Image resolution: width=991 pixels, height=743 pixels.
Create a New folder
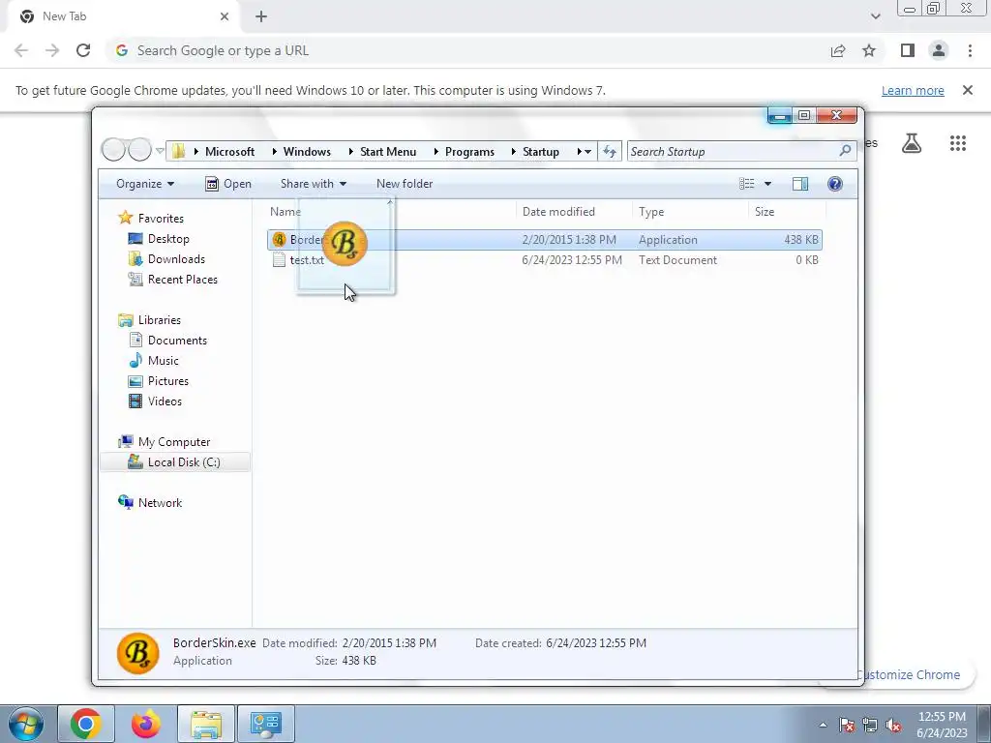tap(405, 184)
